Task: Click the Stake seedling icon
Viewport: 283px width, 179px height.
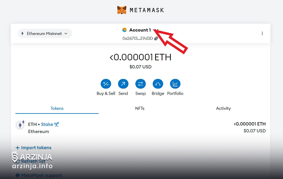Action: click(x=57, y=124)
